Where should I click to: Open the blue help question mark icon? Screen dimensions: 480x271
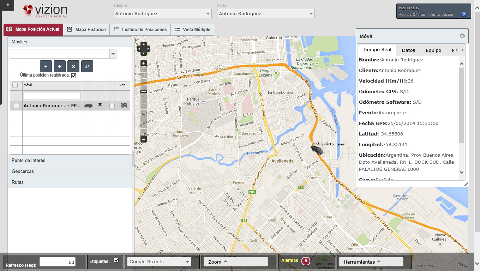click(x=464, y=14)
